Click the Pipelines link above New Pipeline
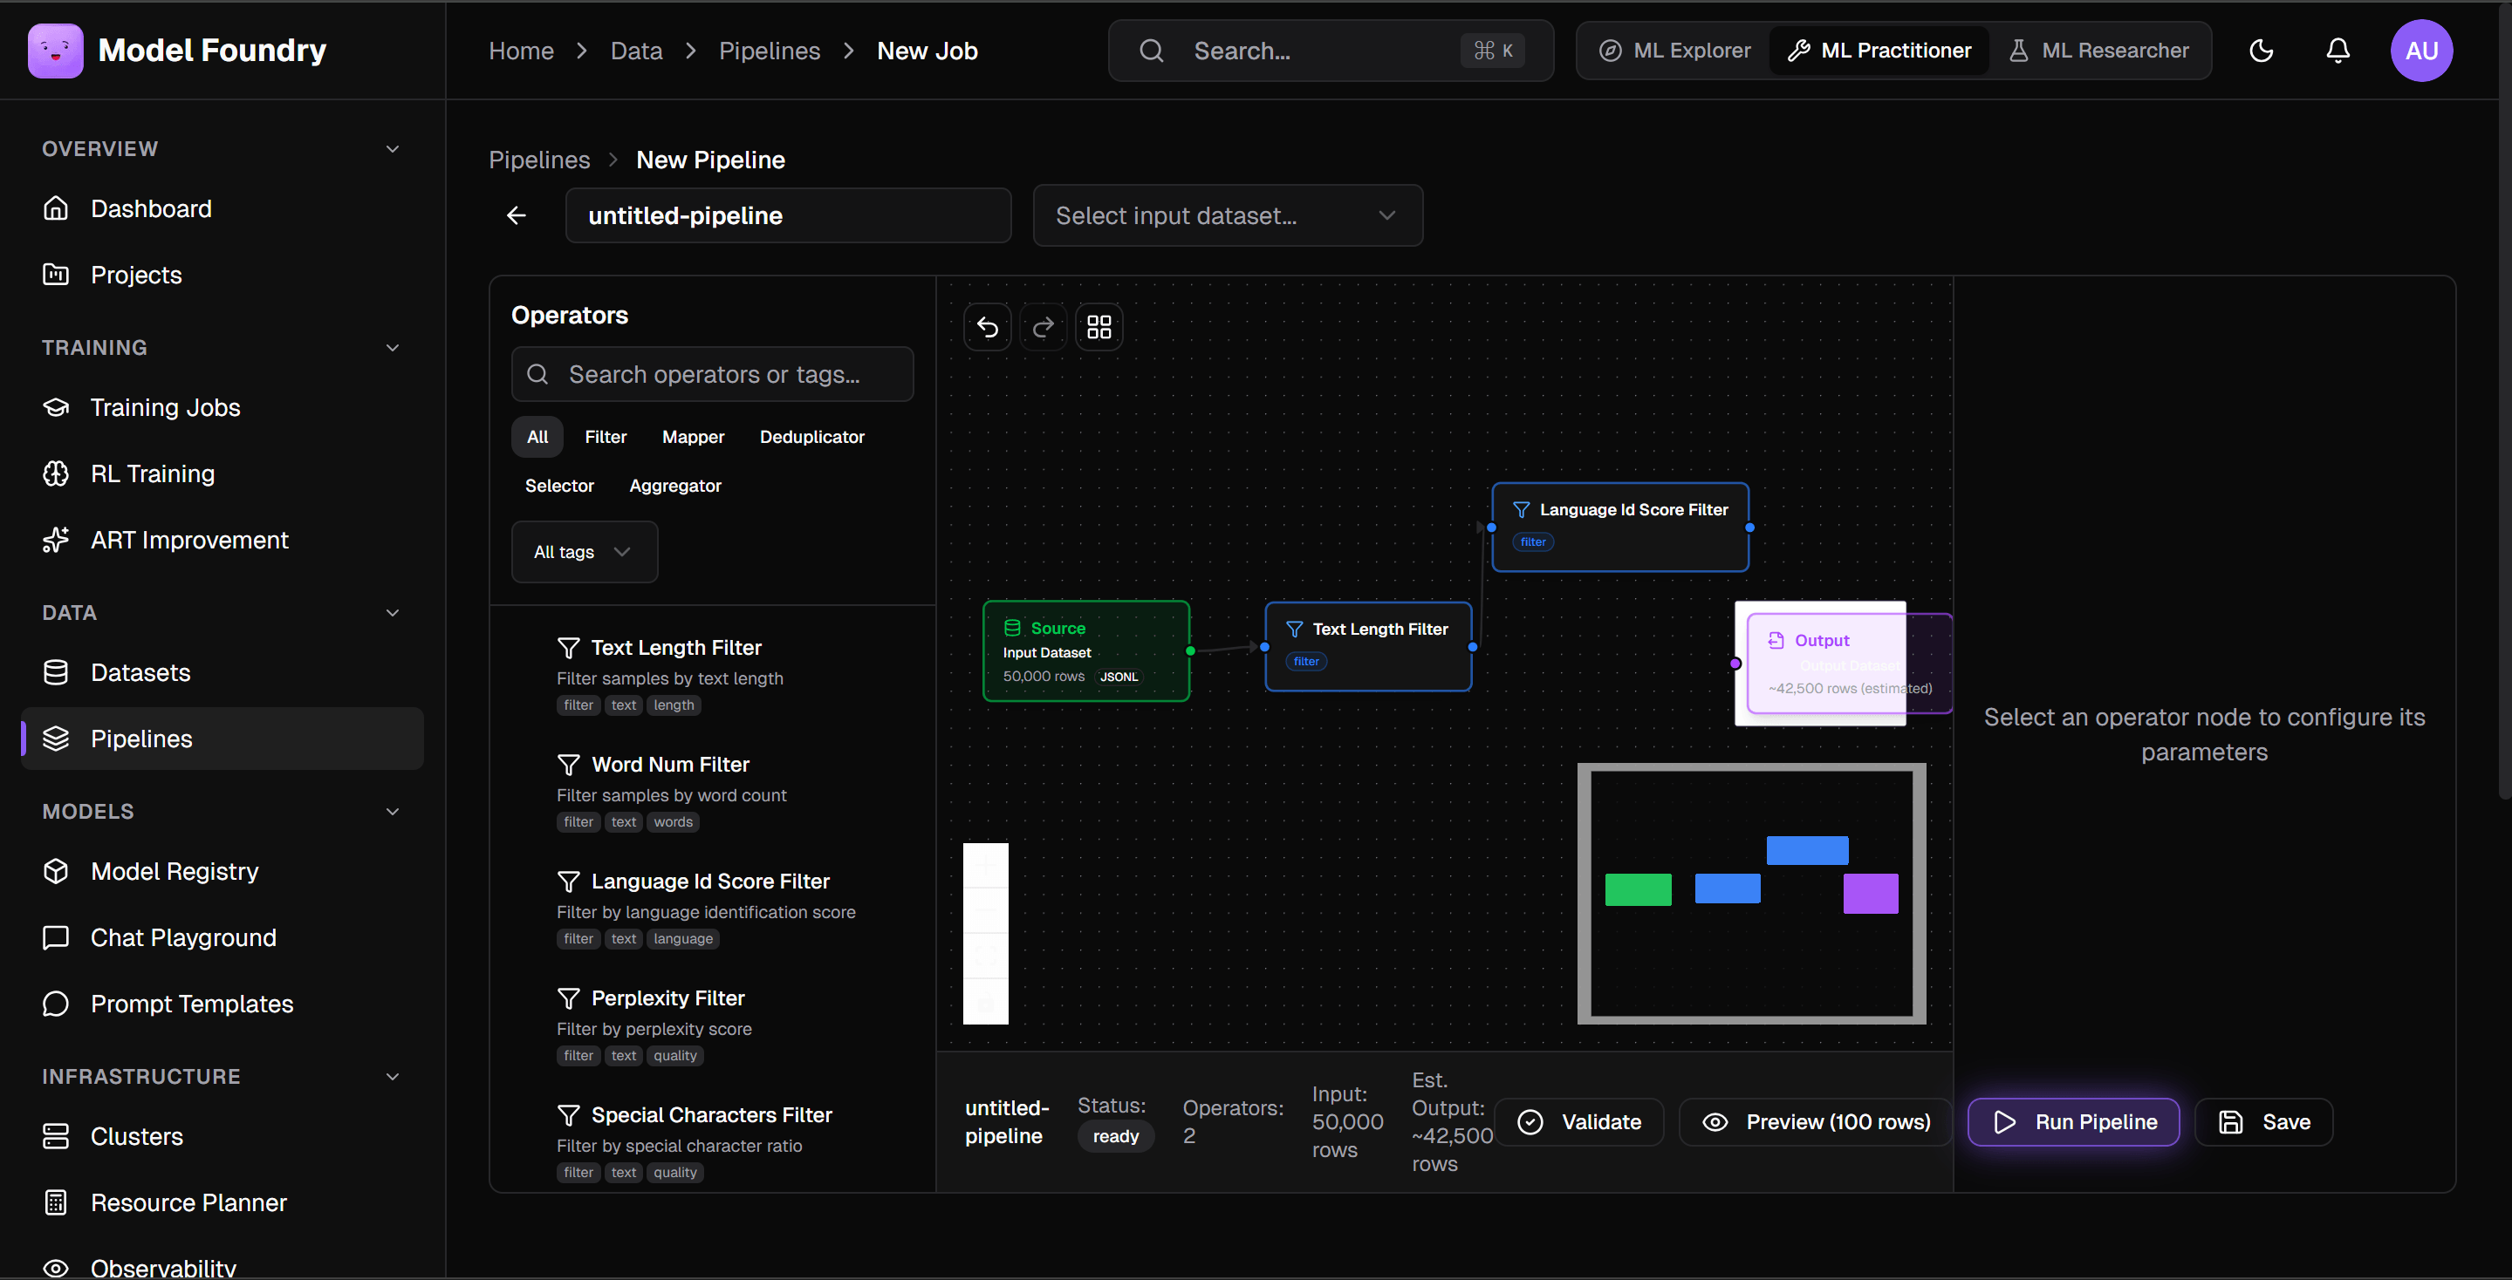2512x1280 pixels. point(539,160)
